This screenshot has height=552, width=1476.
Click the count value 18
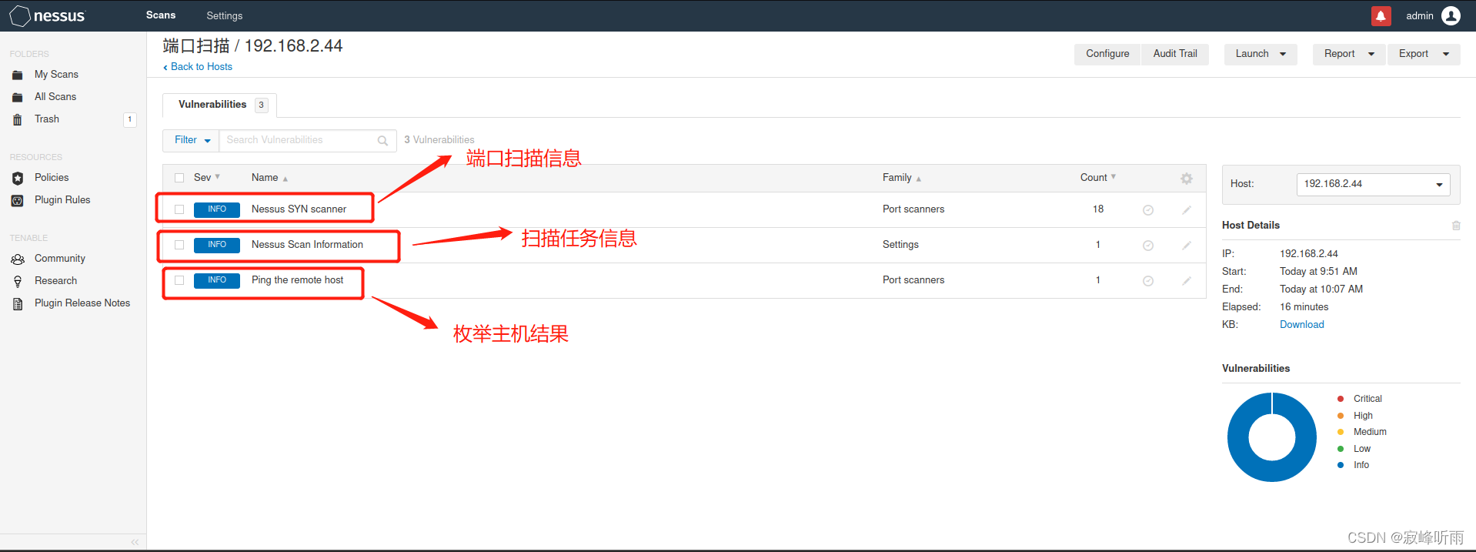click(x=1098, y=209)
